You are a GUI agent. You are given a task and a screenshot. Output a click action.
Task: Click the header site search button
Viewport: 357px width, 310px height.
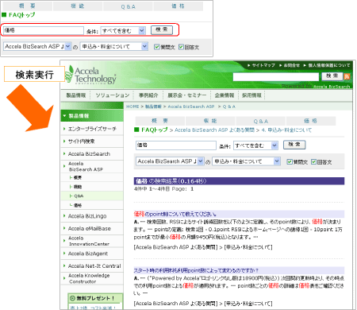tap(332, 76)
